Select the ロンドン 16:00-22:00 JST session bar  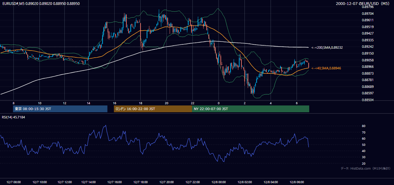[x=153, y=109]
